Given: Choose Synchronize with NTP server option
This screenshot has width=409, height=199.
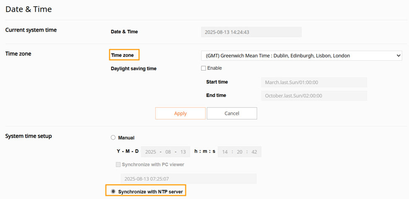Looking at the screenshot, I should pyautogui.click(x=113, y=191).
